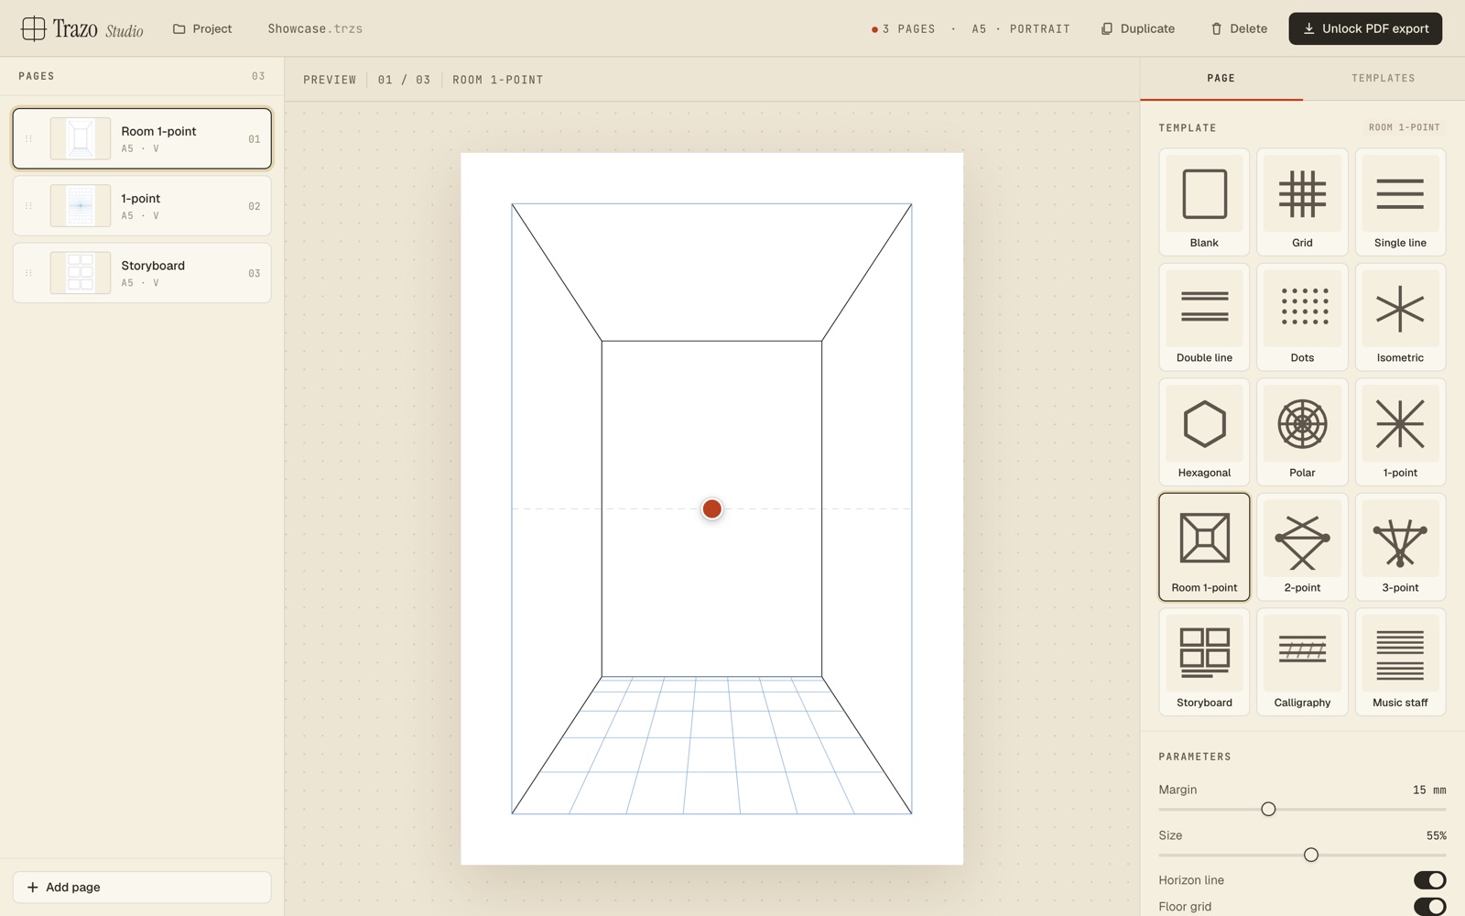This screenshot has width=1465, height=916.
Task: Click the Trazo Studio logo icon
Action: (x=33, y=28)
